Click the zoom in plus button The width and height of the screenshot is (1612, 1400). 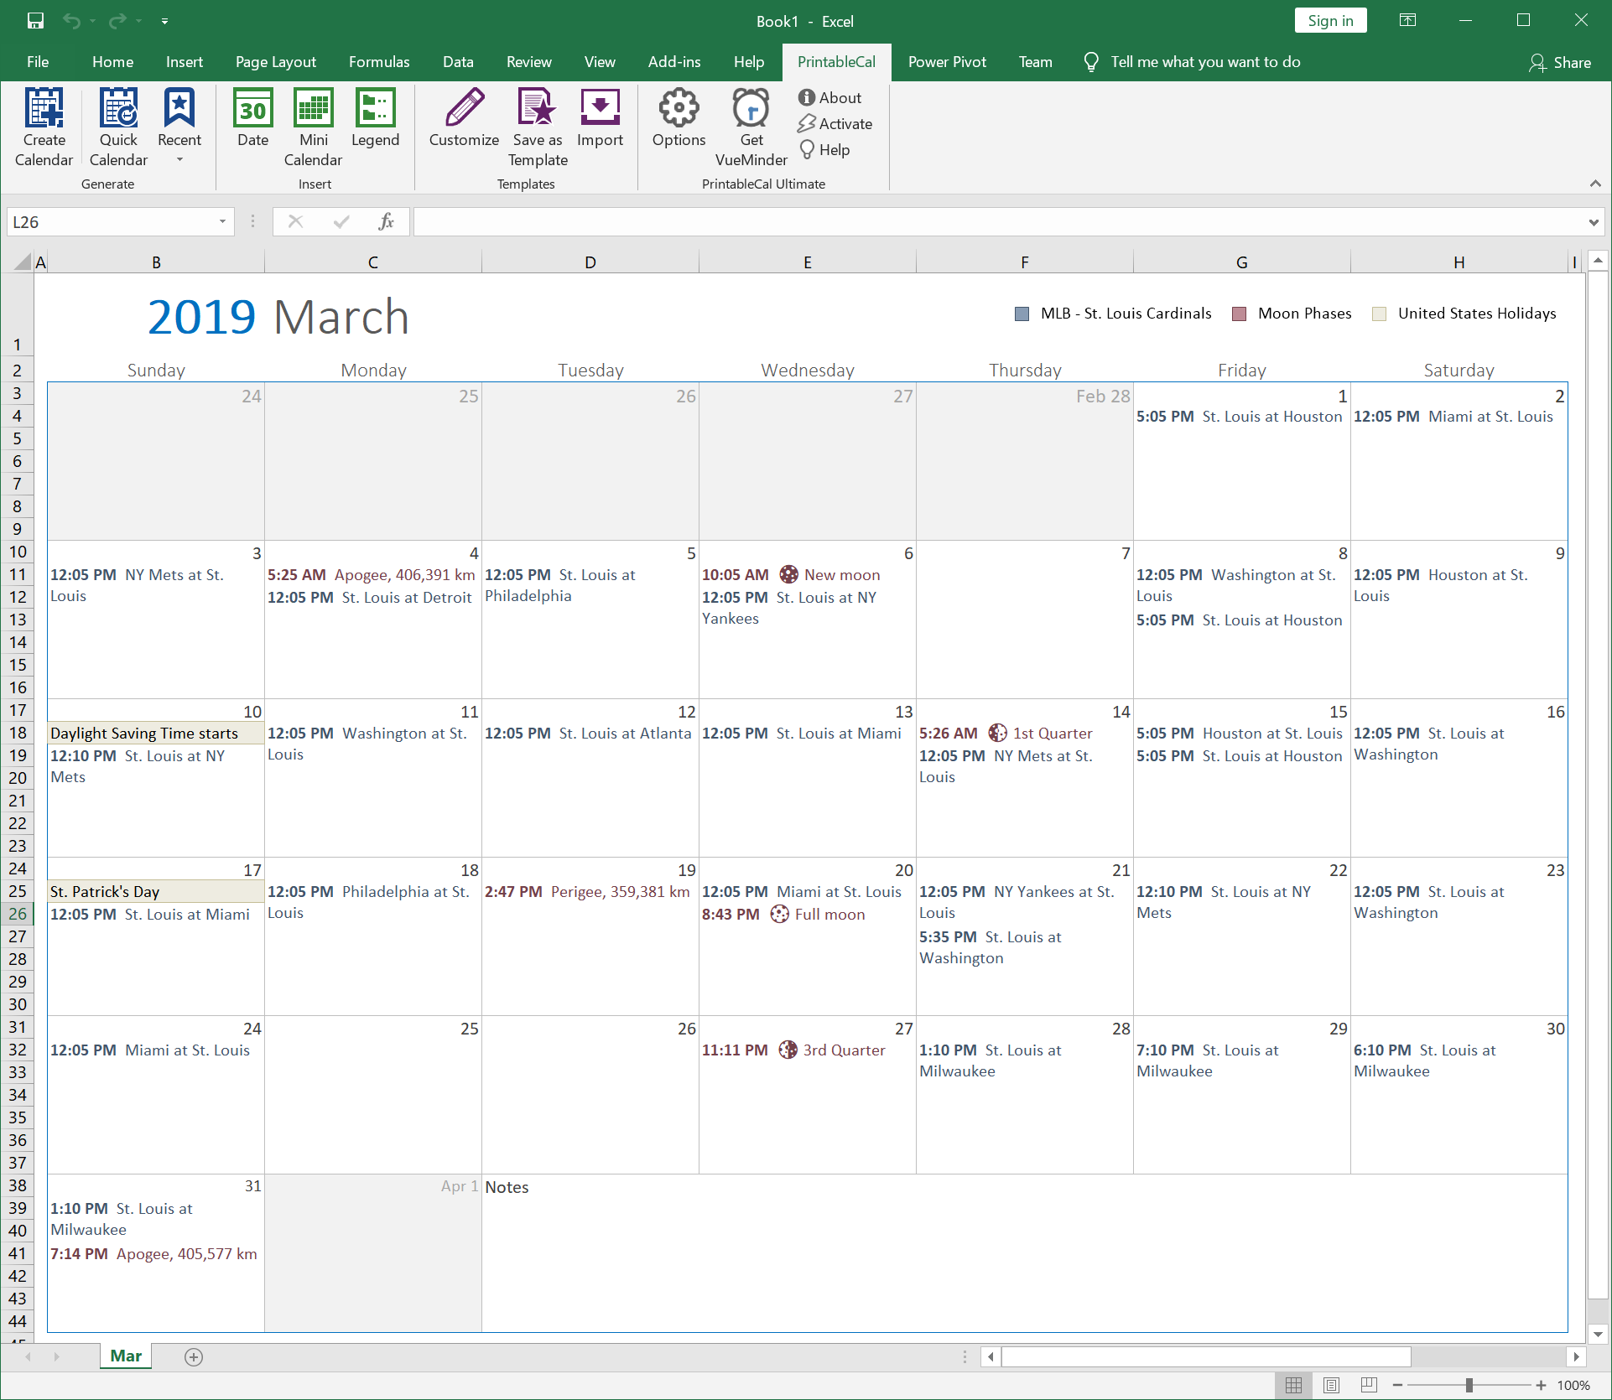(x=1541, y=1386)
